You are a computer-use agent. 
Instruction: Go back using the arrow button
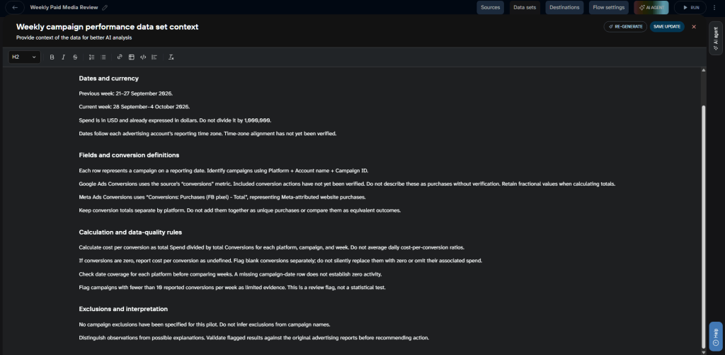pyautogui.click(x=15, y=7)
